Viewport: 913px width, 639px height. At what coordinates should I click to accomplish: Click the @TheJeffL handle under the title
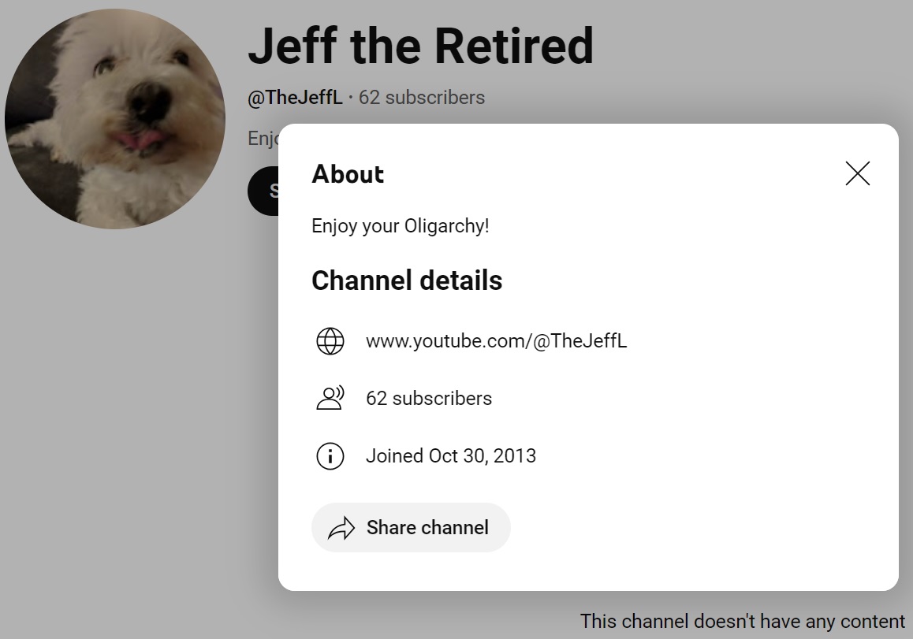(295, 97)
